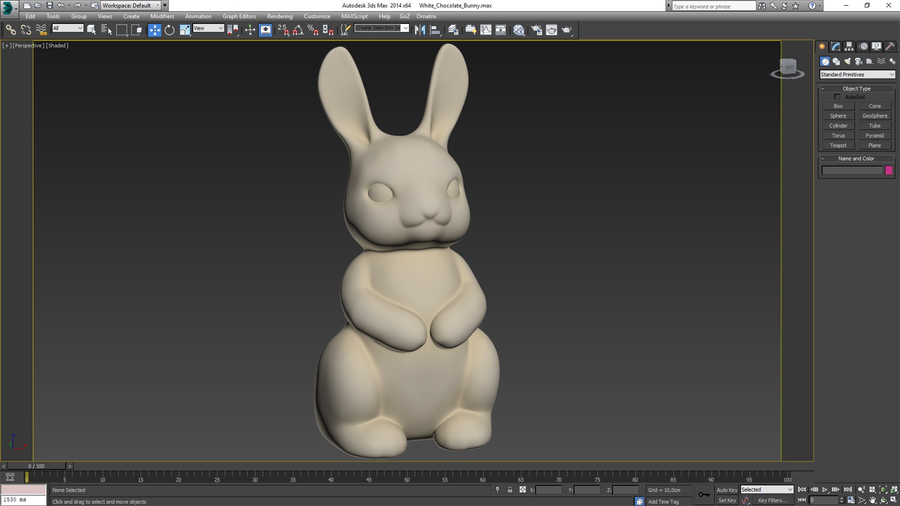Toggle Set Key mode
This screenshot has width=900, height=506.
pos(727,500)
